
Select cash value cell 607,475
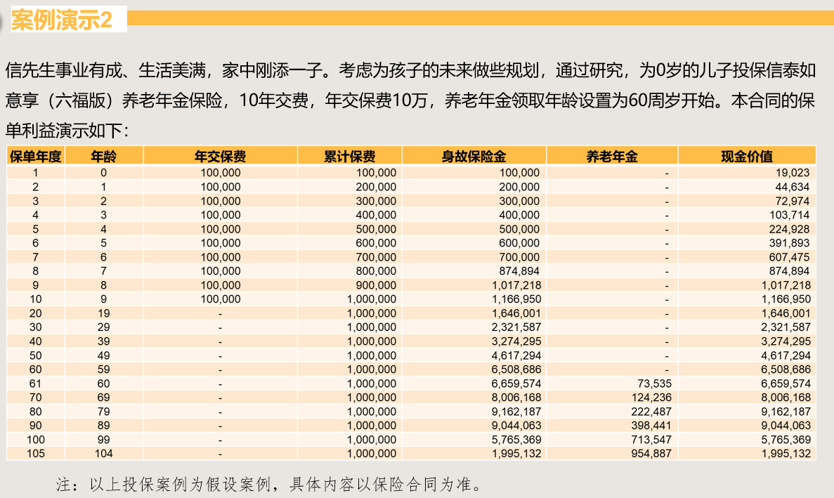789,257
